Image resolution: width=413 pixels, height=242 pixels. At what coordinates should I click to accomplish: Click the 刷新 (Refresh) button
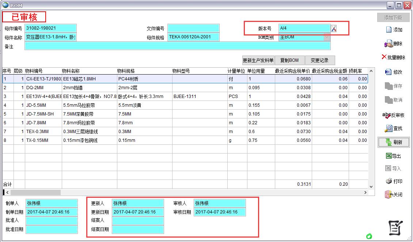tap(393, 142)
